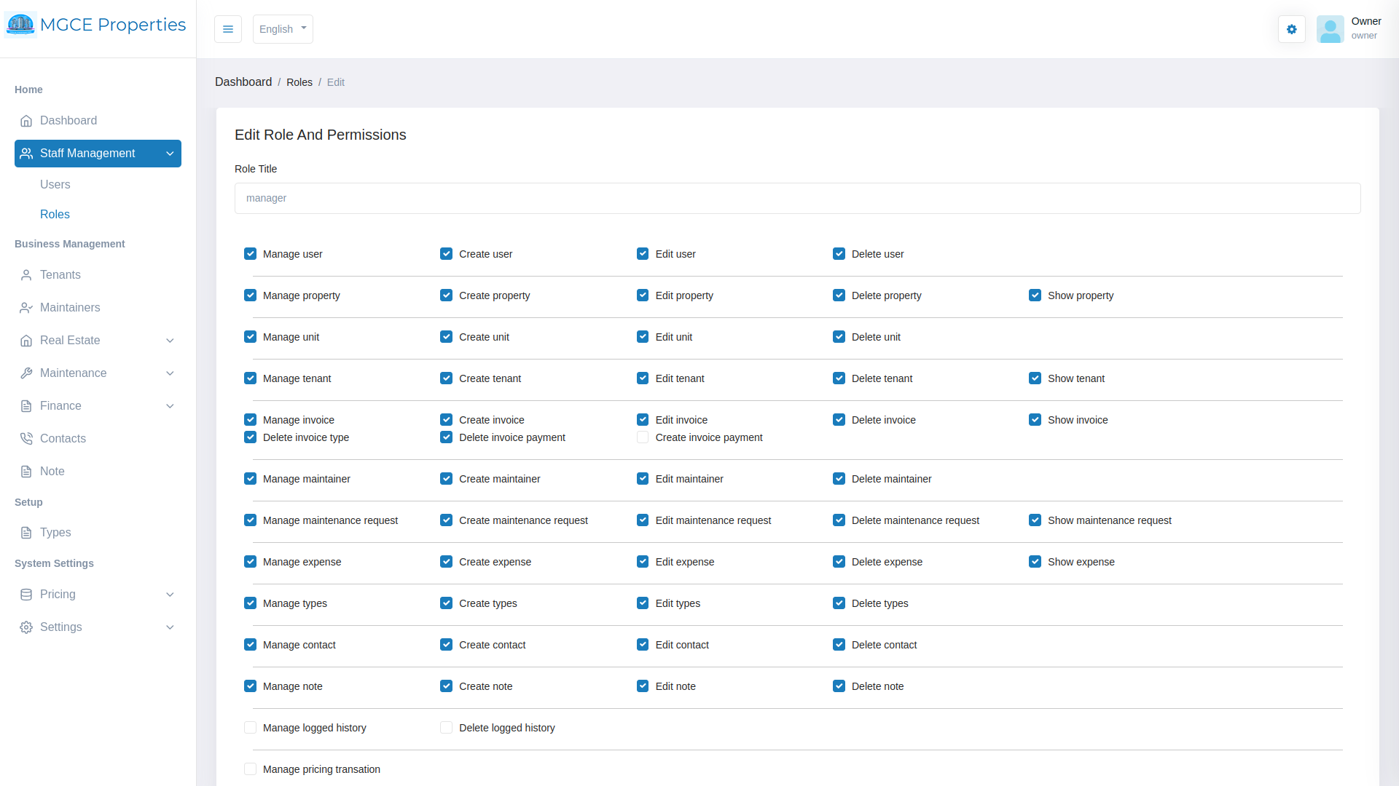This screenshot has height=786, width=1399.
Task: Open Users under Staff Management
Action: (x=55, y=185)
